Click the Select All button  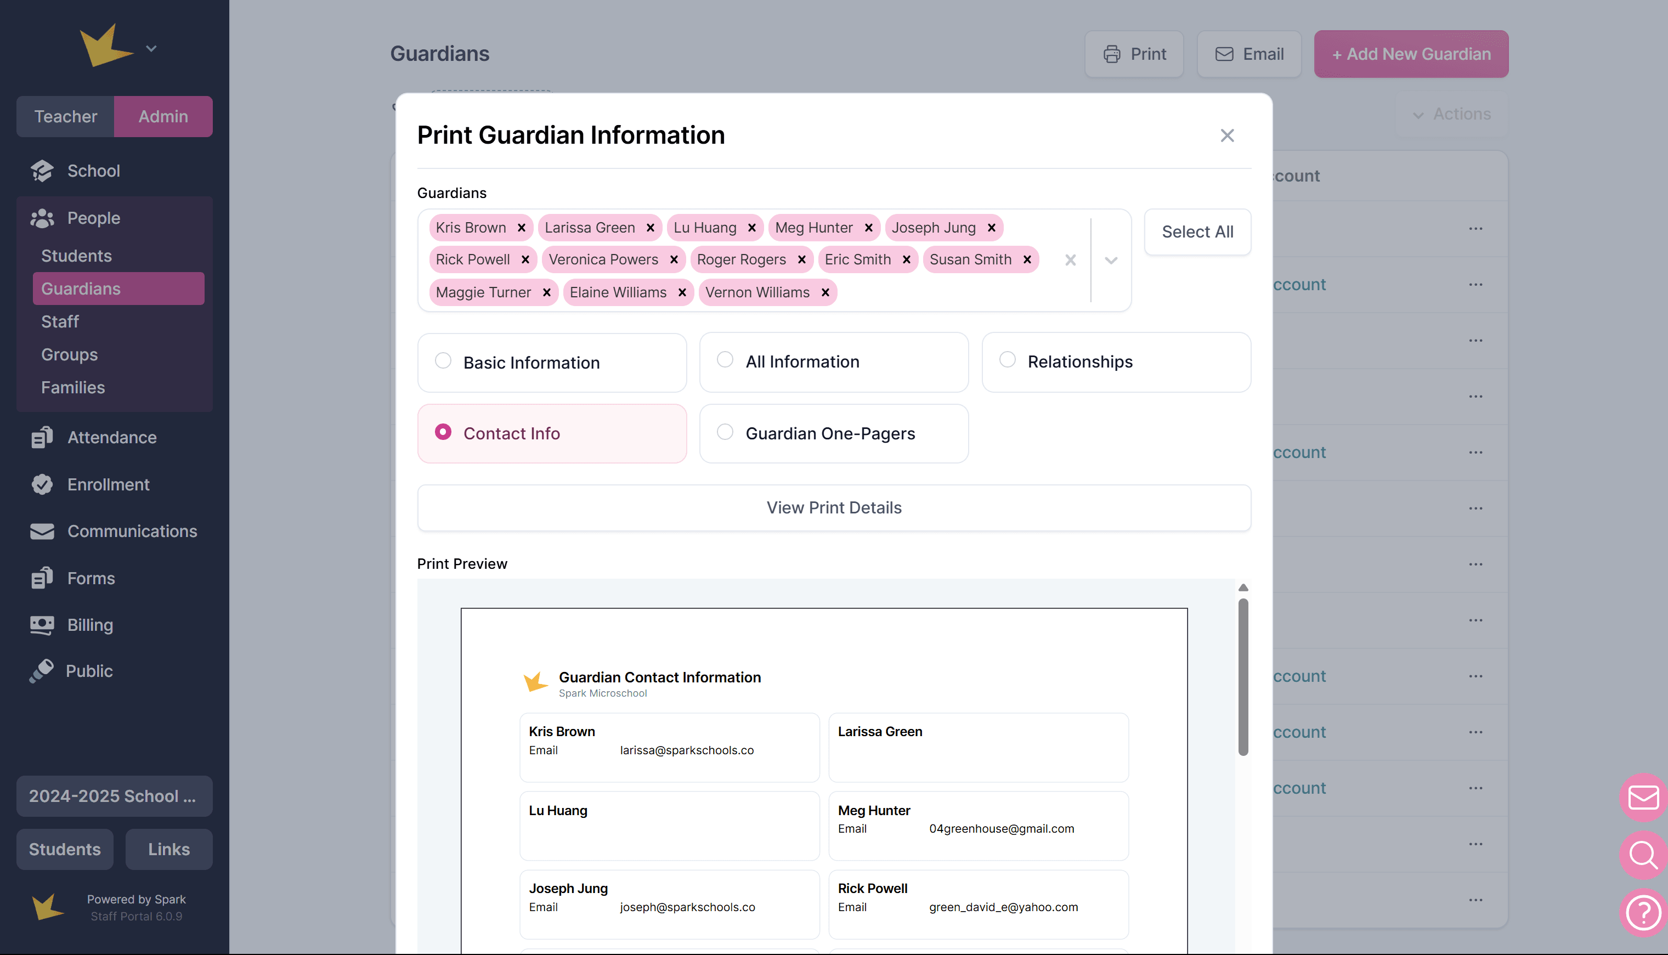(1197, 231)
